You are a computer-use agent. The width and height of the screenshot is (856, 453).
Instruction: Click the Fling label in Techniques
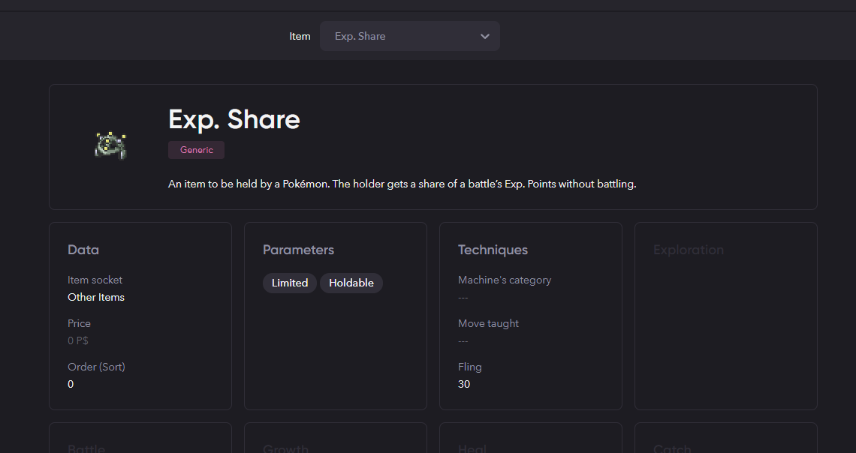[x=470, y=367]
